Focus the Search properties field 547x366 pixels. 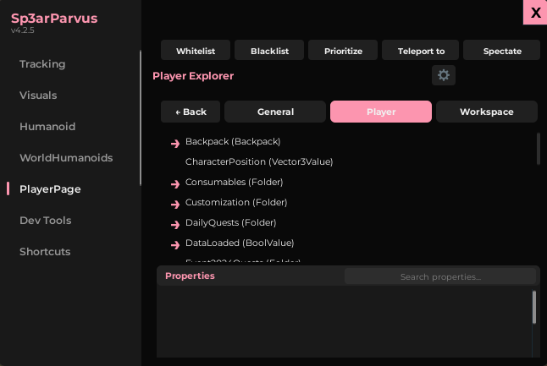pyautogui.click(x=440, y=276)
